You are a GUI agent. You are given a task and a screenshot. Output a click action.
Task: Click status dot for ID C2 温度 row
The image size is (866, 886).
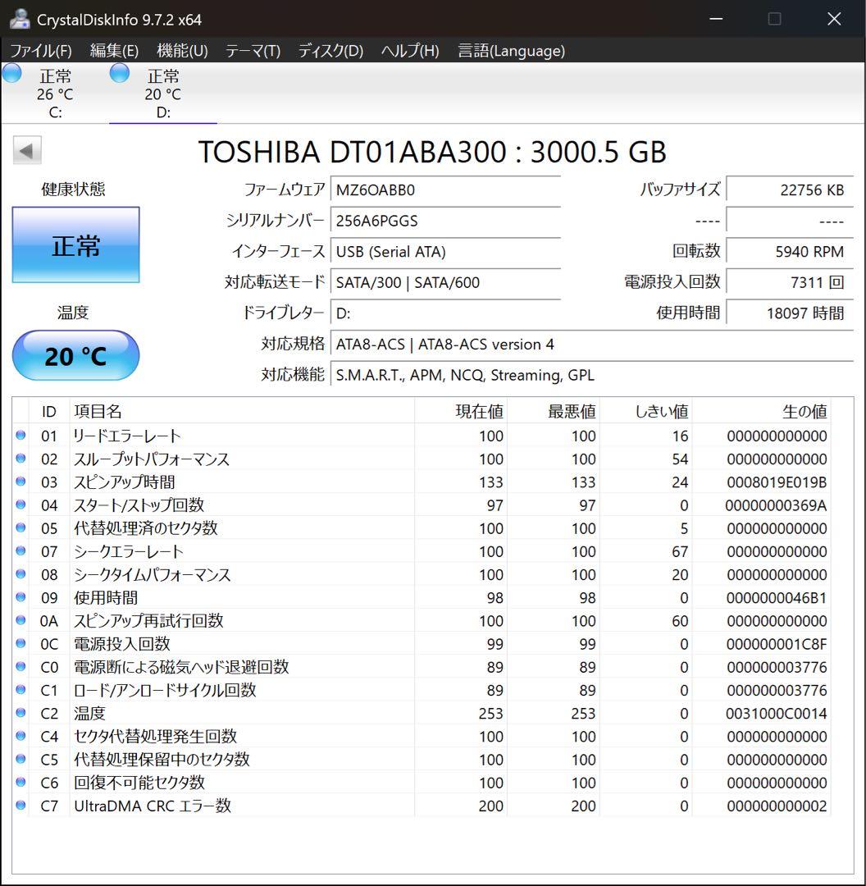pos(21,713)
